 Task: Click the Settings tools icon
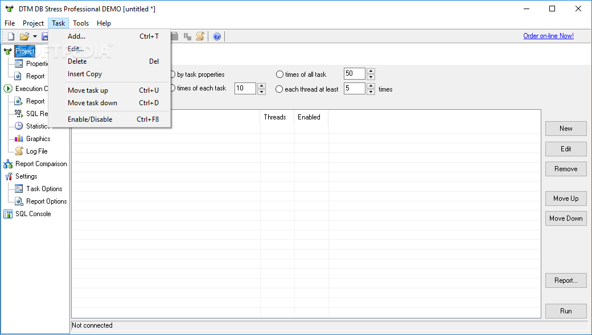(9, 176)
